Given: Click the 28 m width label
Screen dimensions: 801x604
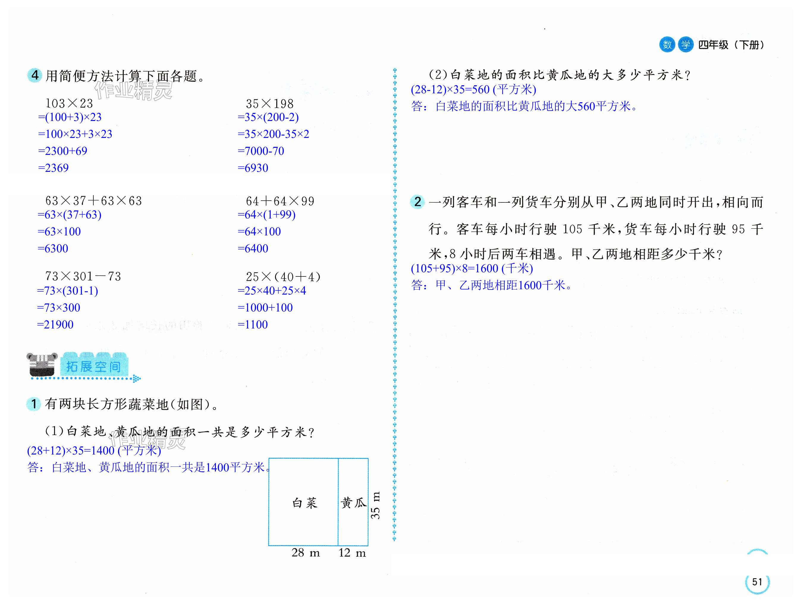Looking at the screenshot, I should (x=306, y=553).
